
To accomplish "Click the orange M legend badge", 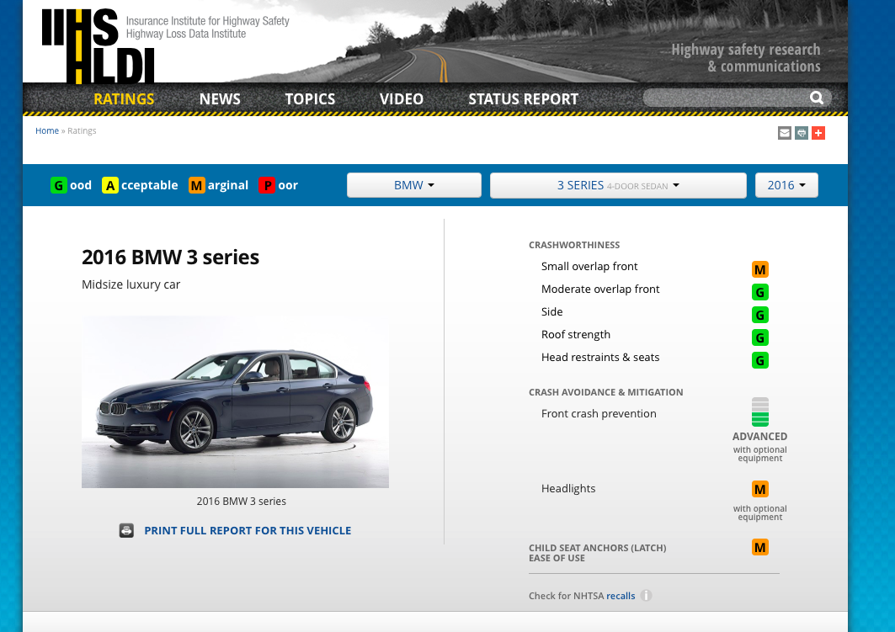I will click(196, 185).
